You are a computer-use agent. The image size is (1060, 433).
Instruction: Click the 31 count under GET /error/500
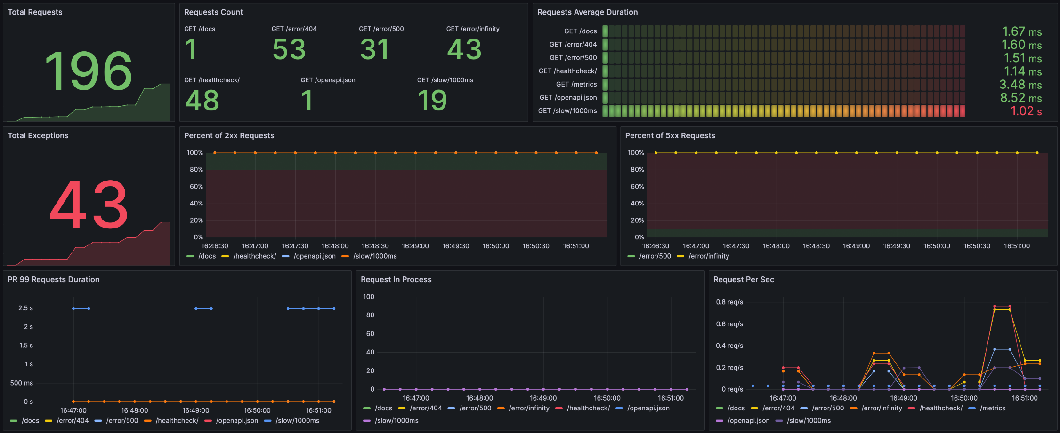(x=374, y=49)
